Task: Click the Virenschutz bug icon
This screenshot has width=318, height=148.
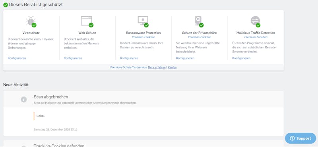Action: coord(31,21)
